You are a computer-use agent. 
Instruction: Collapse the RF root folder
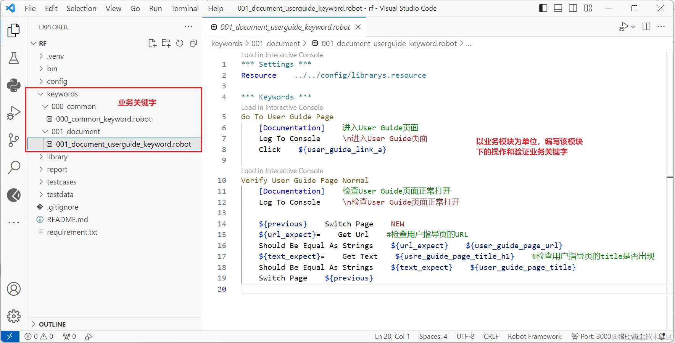coord(34,43)
